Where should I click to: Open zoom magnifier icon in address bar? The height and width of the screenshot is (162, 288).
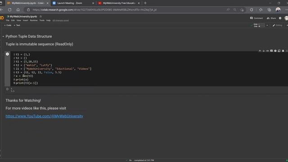(x=235, y=10)
